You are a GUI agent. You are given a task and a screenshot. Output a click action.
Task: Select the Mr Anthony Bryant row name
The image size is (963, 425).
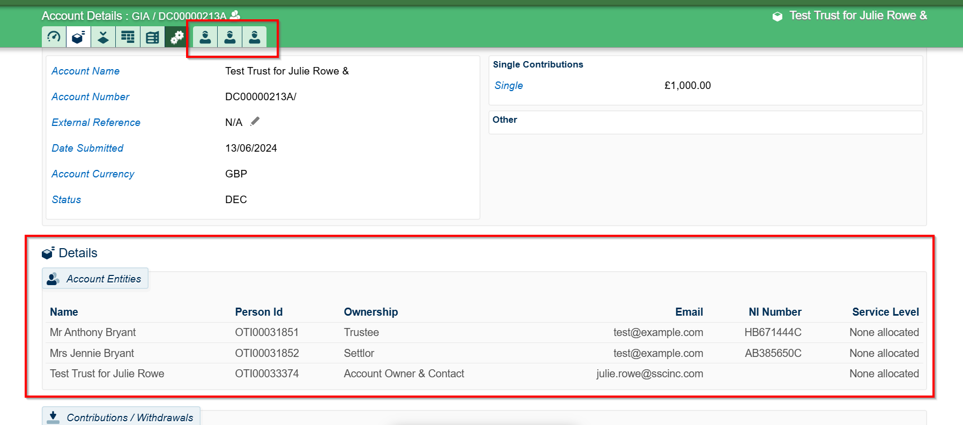tap(93, 332)
